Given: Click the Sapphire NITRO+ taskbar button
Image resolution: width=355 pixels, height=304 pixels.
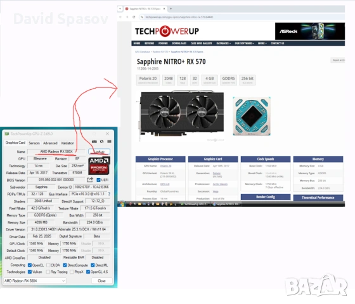Looking at the screenshot, I should coord(227,204).
